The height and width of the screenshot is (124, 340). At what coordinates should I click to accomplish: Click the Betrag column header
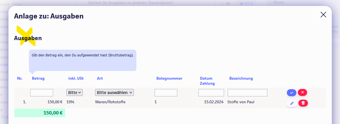38,79
